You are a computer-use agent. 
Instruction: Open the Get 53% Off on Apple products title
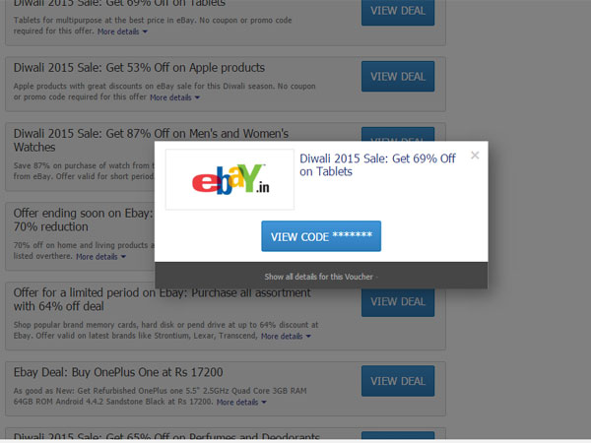139,68
